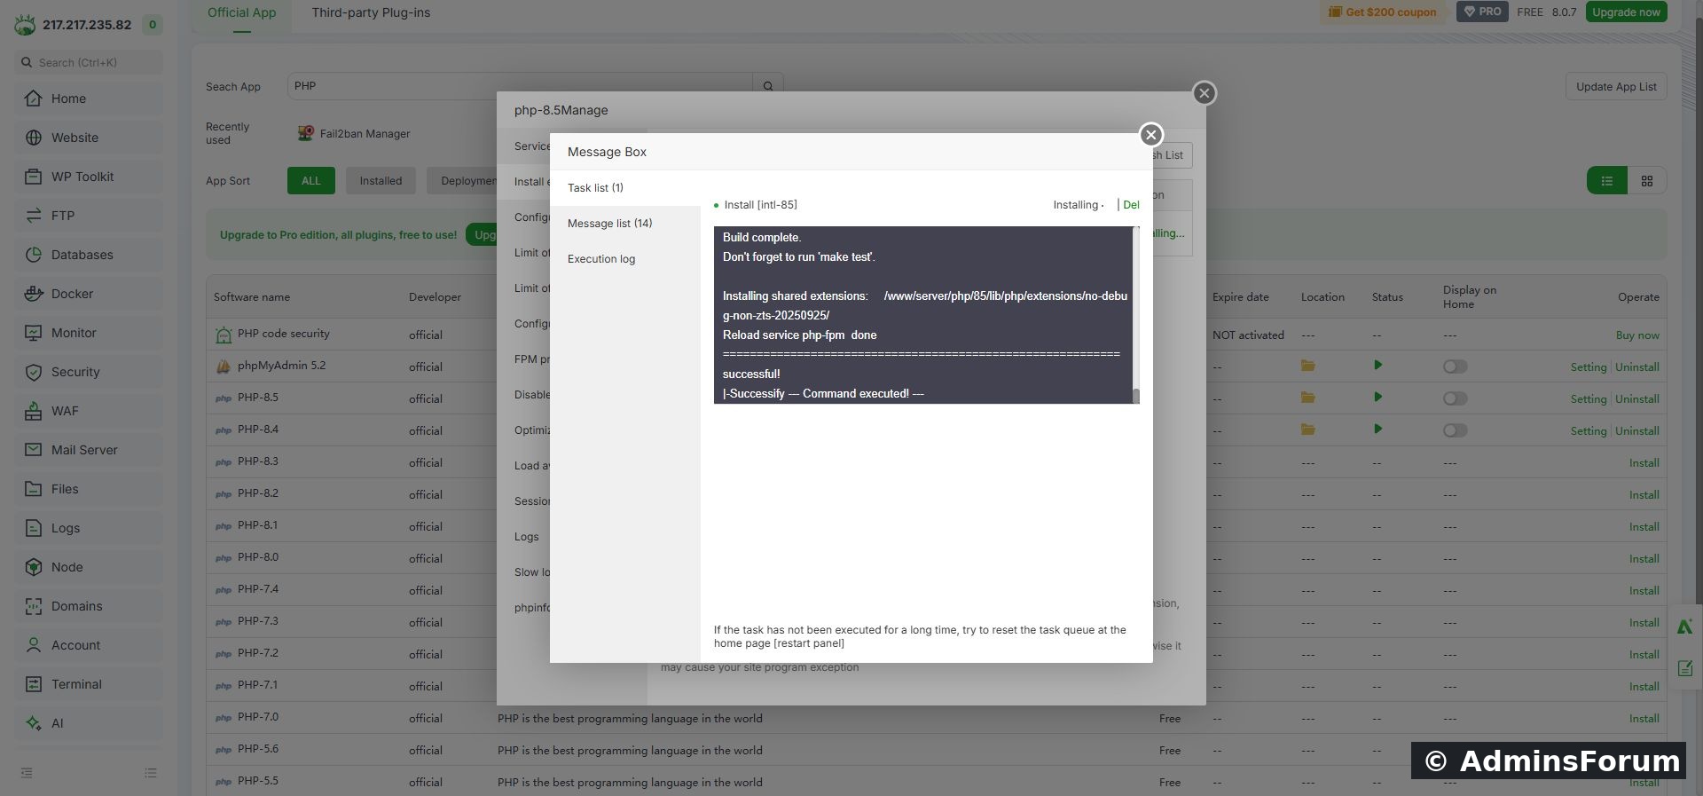Filter apps by ALL
Screen dimensions: 1703x796
tap(310, 181)
